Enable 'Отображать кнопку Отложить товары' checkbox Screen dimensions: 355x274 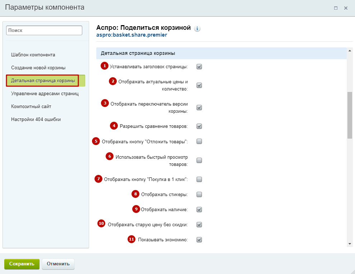pyautogui.click(x=199, y=141)
